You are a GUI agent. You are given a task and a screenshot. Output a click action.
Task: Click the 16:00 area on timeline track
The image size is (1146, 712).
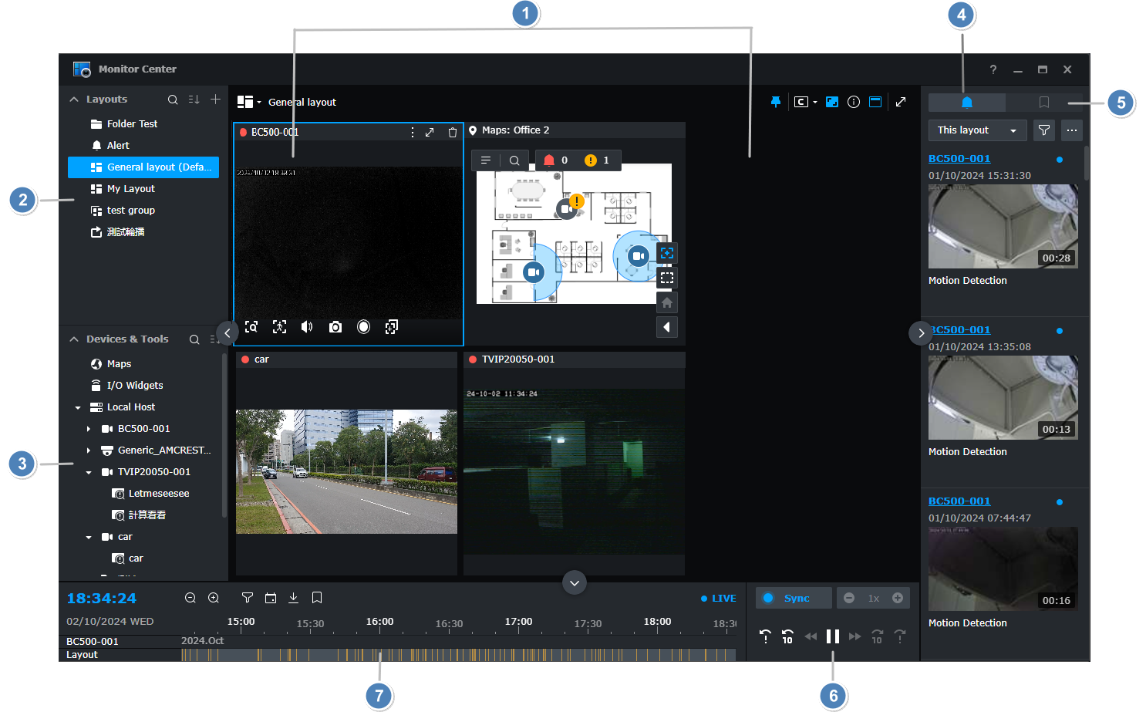coord(379,655)
